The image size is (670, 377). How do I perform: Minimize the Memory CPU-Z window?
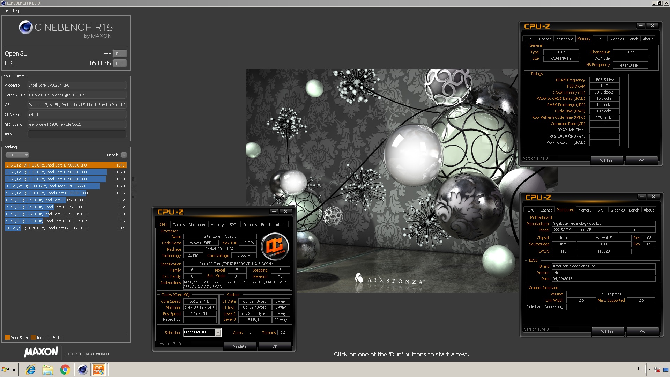coord(641,25)
